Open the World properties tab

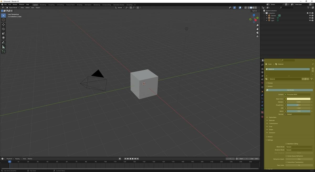[x=262, y=83]
